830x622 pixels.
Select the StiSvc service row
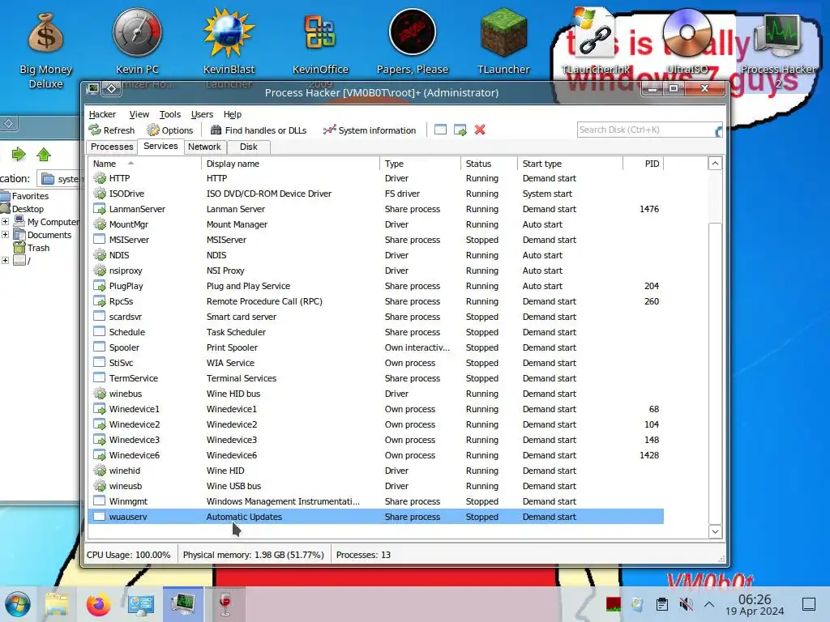[x=376, y=362]
